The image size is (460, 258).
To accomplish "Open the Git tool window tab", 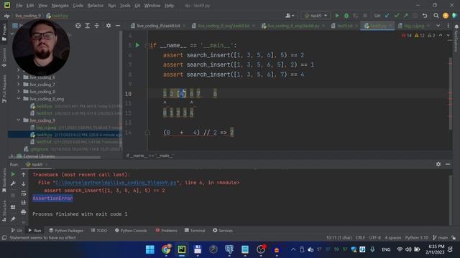I will tap(17, 231).
